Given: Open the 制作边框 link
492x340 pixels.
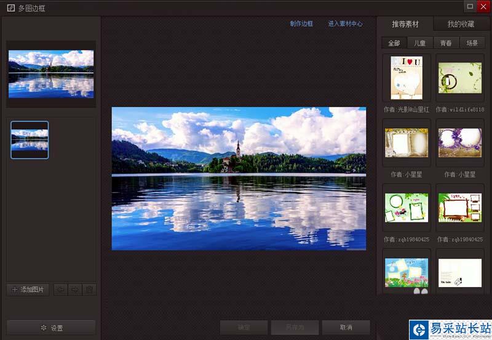Looking at the screenshot, I should click(x=301, y=23).
